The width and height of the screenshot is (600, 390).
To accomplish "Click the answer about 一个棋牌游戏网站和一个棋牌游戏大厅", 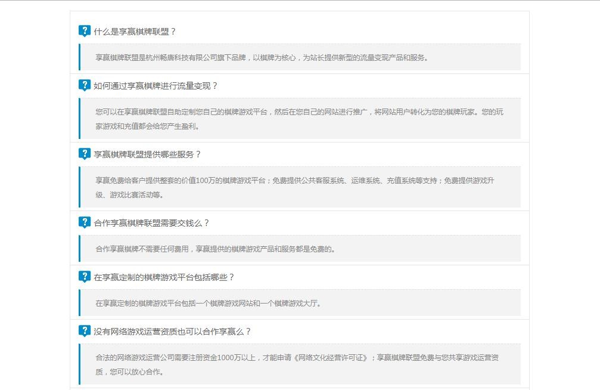I will (300, 303).
